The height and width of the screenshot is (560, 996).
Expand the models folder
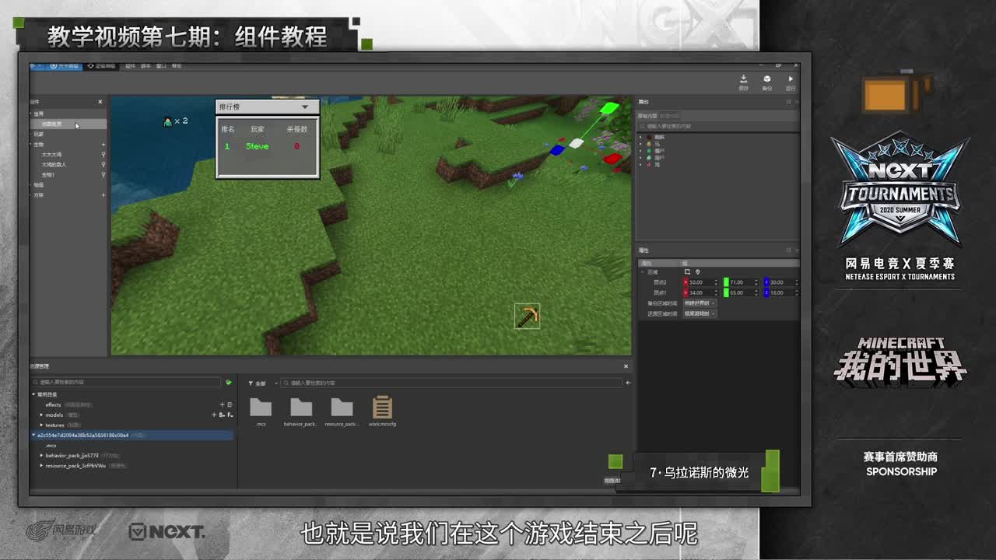click(41, 415)
